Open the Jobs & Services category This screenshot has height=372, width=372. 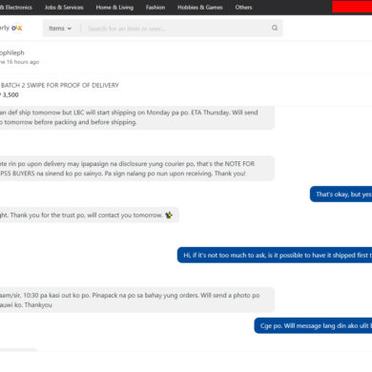pos(64,8)
